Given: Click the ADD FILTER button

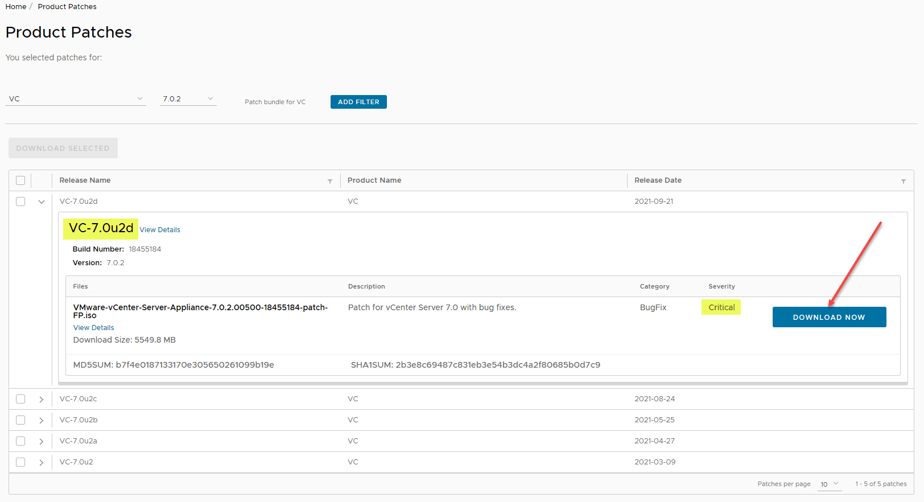Looking at the screenshot, I should click(x=358, y=102).
